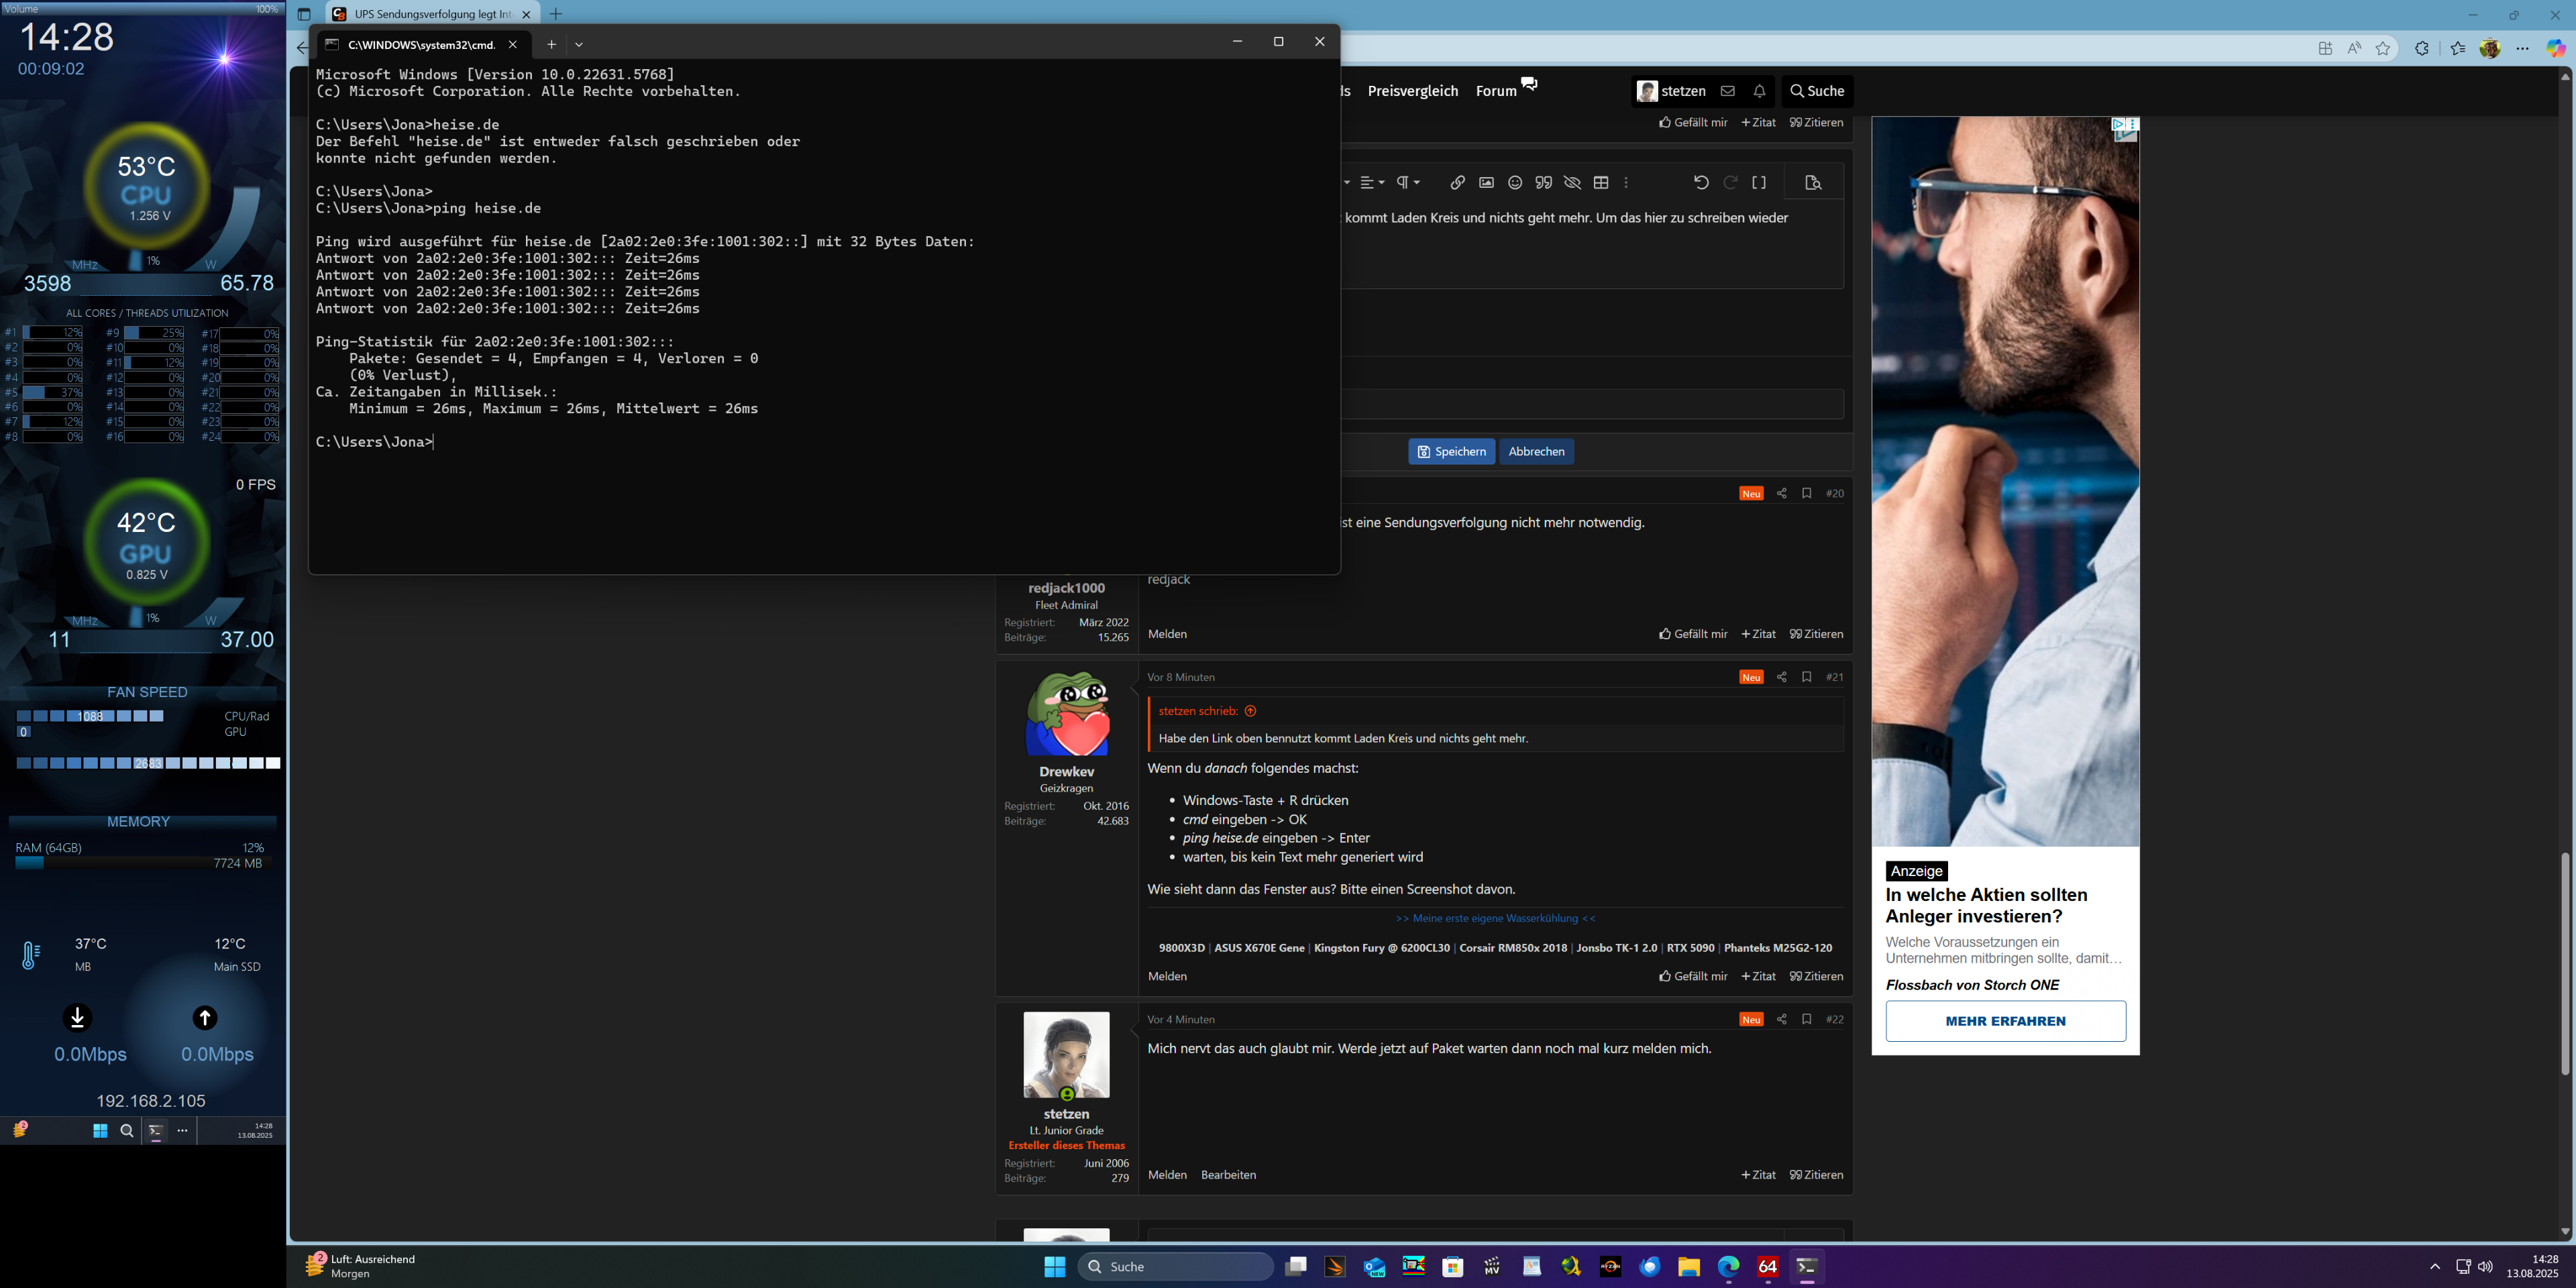The width and height of the screenshot is (2576, 1288).
Task: Insert a quote block with the quotation icon
Action: pos(1543,183)
